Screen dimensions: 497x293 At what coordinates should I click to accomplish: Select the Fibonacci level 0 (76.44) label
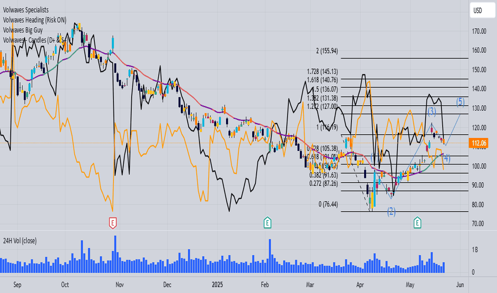click(x=328, y=205)
